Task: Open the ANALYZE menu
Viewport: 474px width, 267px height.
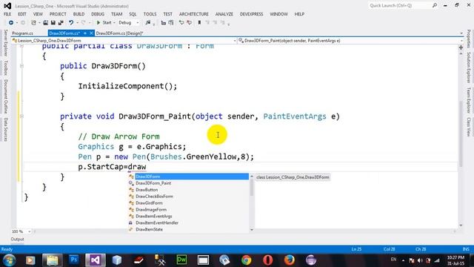Action: point(224,14)
